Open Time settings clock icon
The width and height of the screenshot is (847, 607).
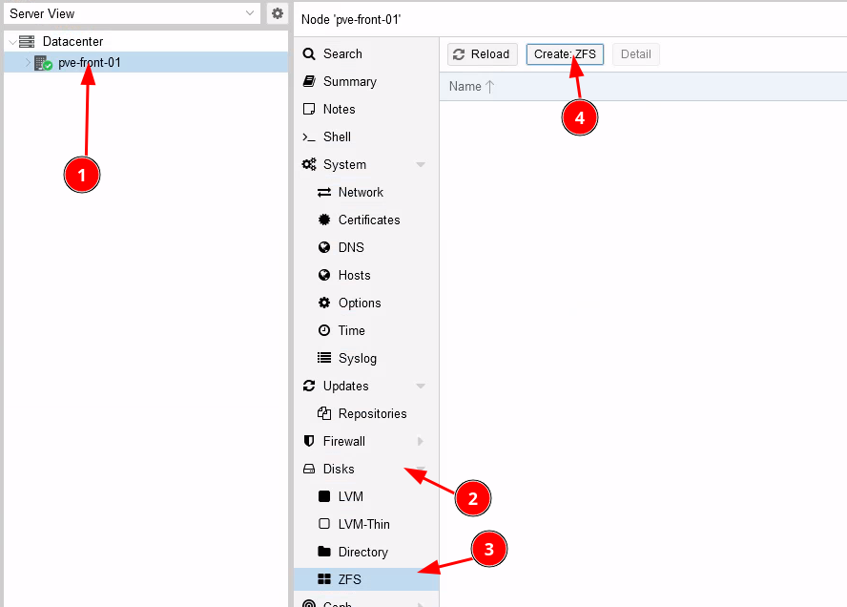pos(324,330)
